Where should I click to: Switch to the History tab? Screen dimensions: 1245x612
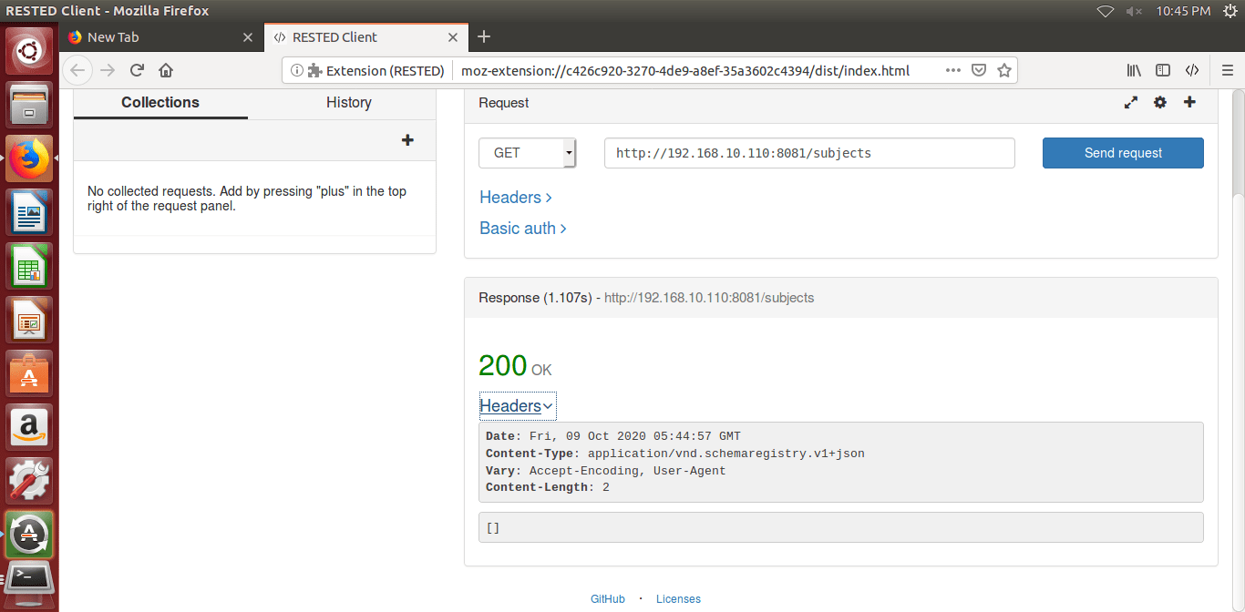(x=348, y=103)
